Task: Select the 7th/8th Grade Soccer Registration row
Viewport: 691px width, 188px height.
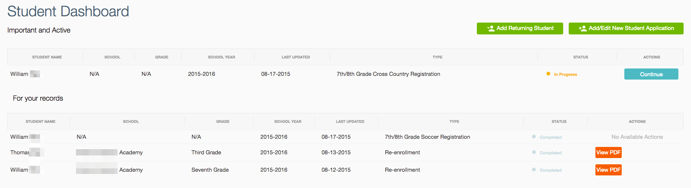Action: [x=345, y=137]
